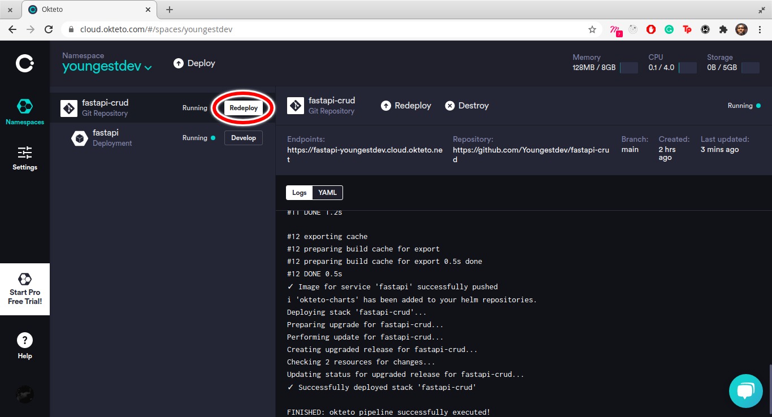
Task: Reload the Okteto page
Action: click(49, 29)
